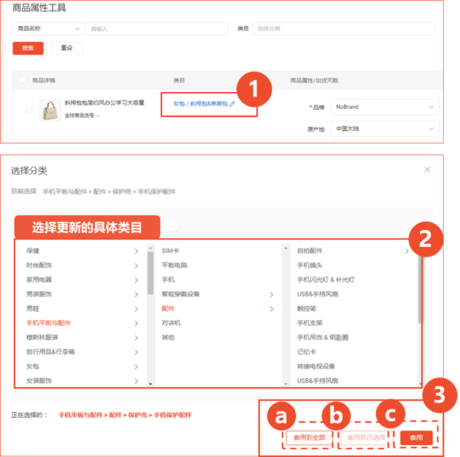Click the red chevron next to 配件

pos(272,309)
